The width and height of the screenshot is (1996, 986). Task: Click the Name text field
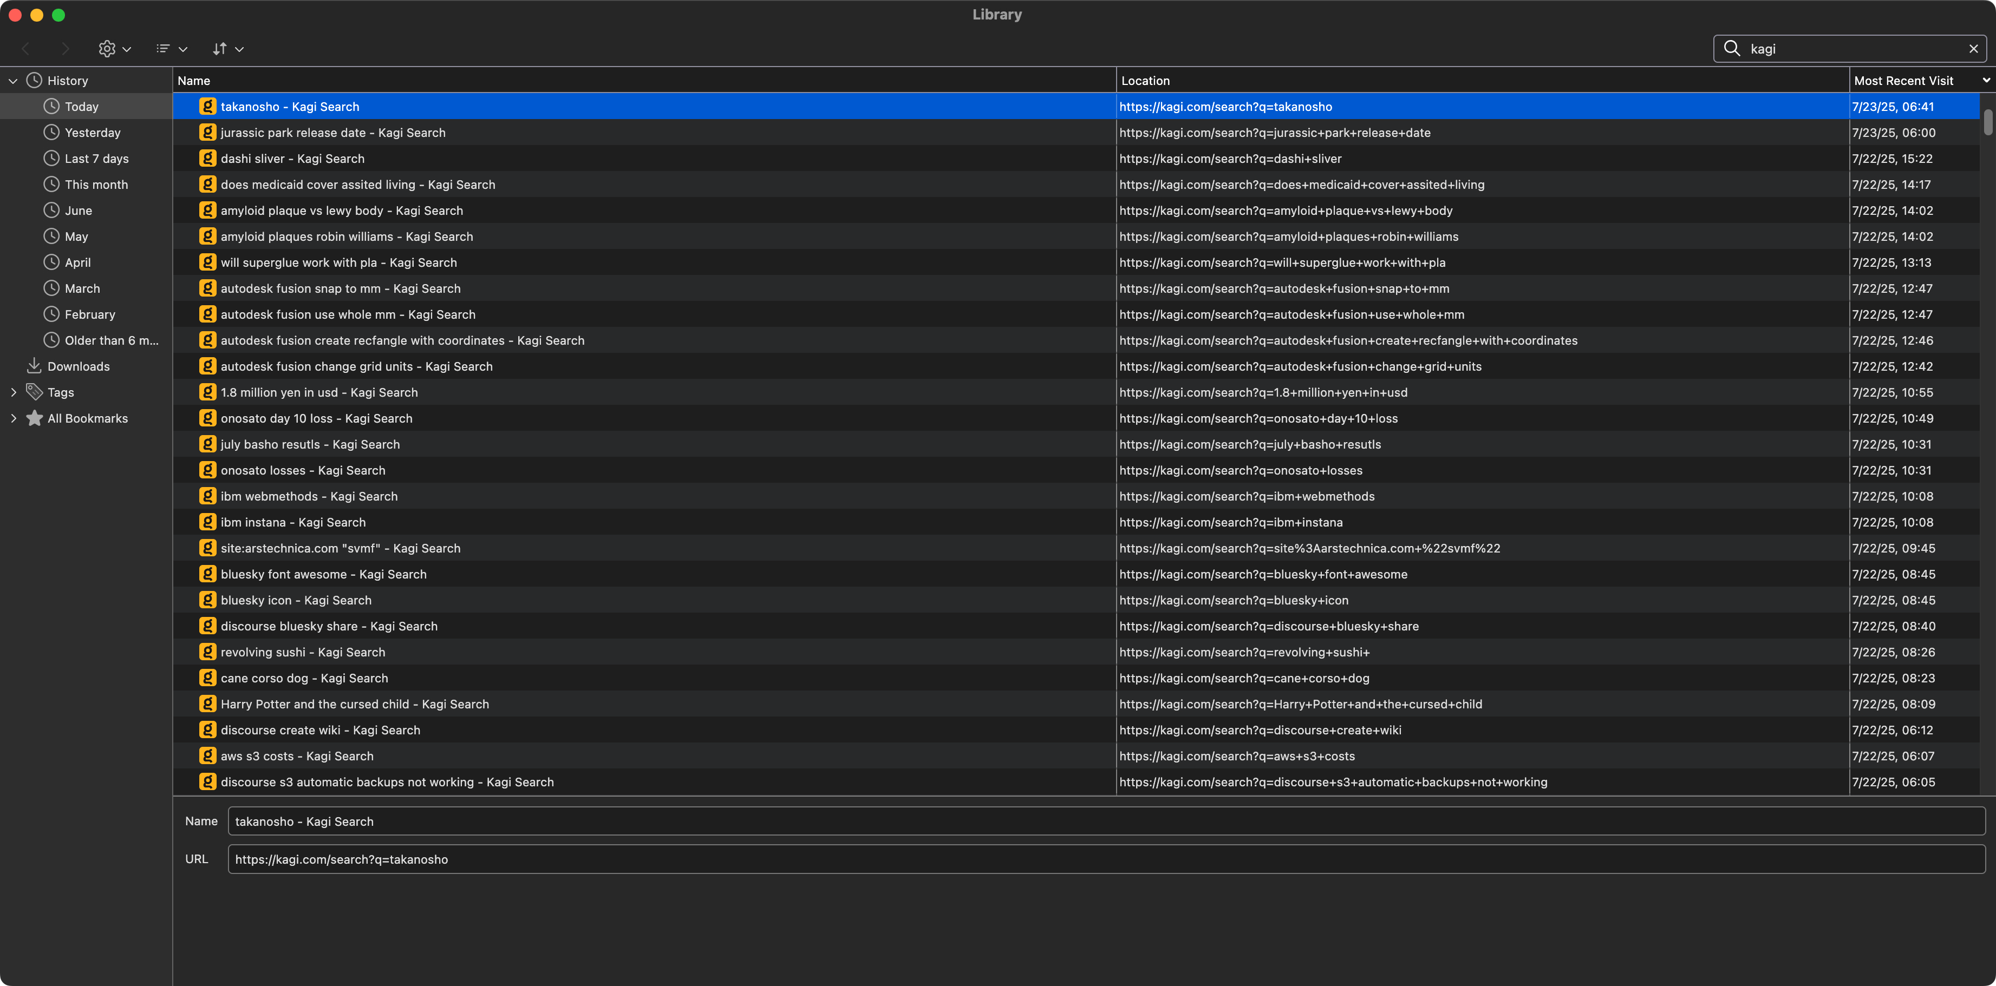pos(1106,821)
